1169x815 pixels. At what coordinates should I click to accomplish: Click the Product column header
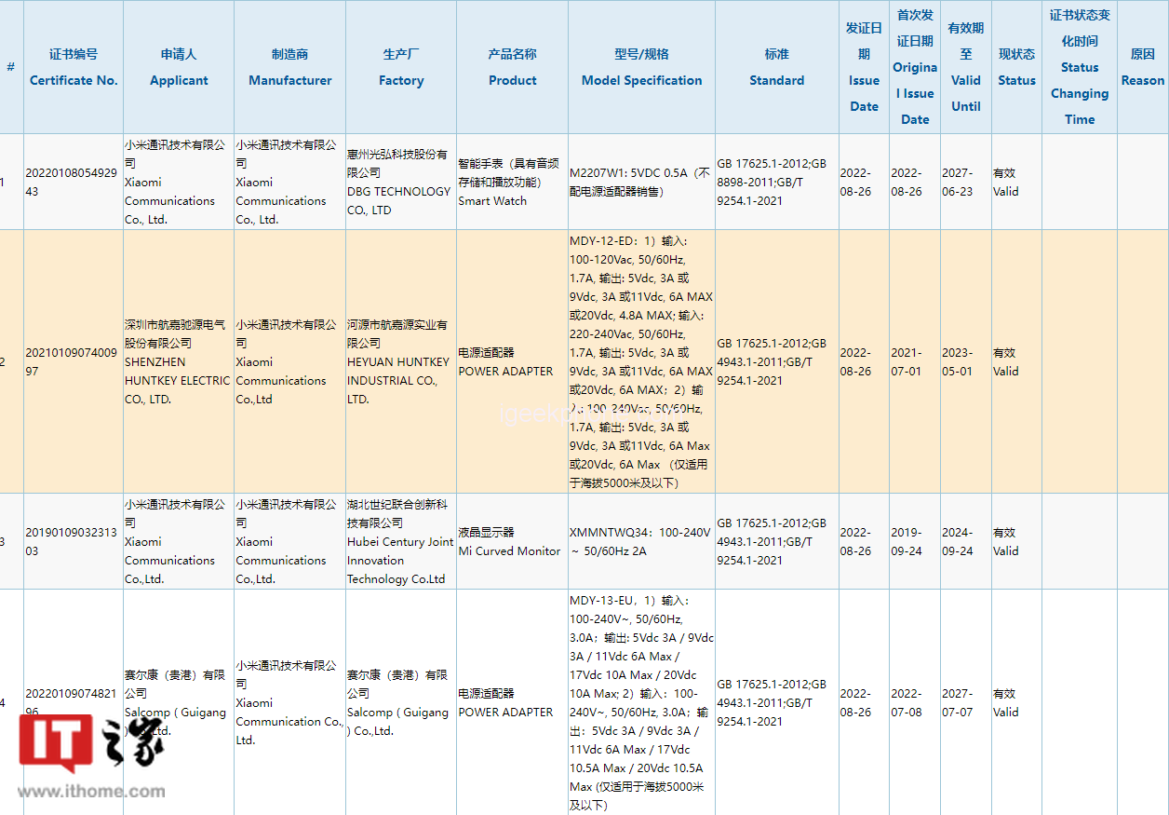click(512, 68)
